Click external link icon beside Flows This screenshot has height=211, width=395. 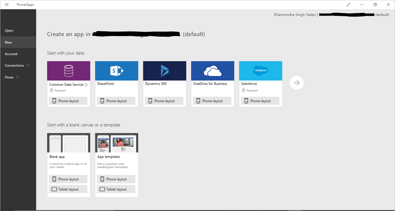coord(18,77)
